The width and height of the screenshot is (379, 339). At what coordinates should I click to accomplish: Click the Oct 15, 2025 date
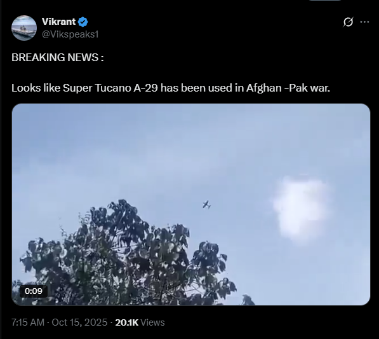tap(79, 322)
